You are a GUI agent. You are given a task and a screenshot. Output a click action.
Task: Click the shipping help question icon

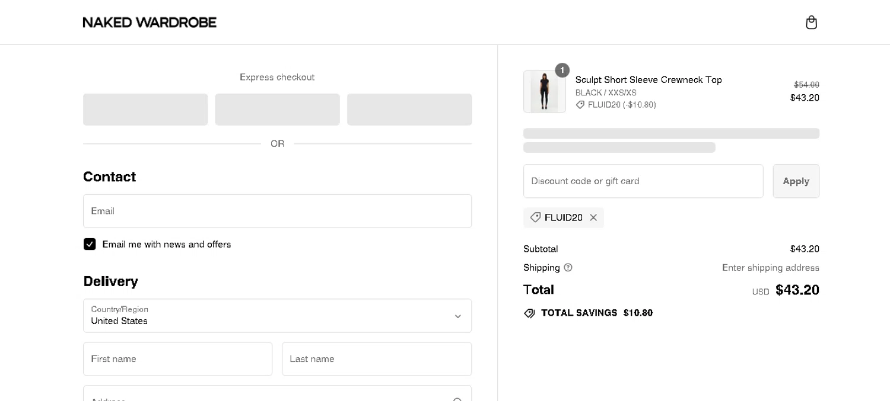pos(568,268)
